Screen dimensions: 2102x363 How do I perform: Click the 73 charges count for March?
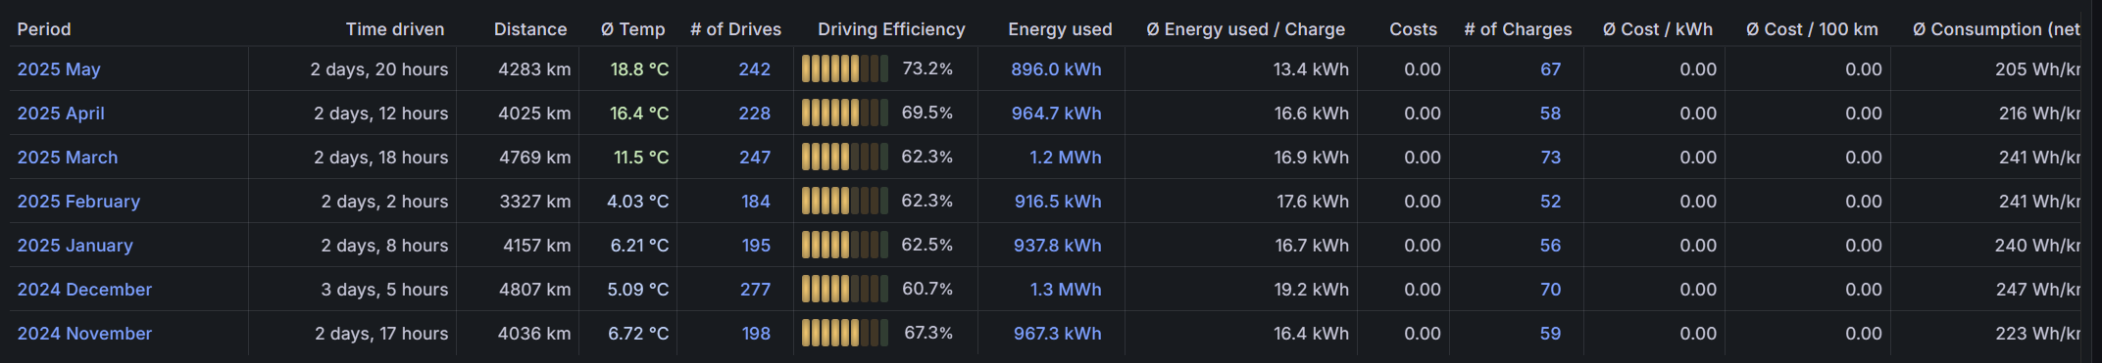tap(1550, 158)
